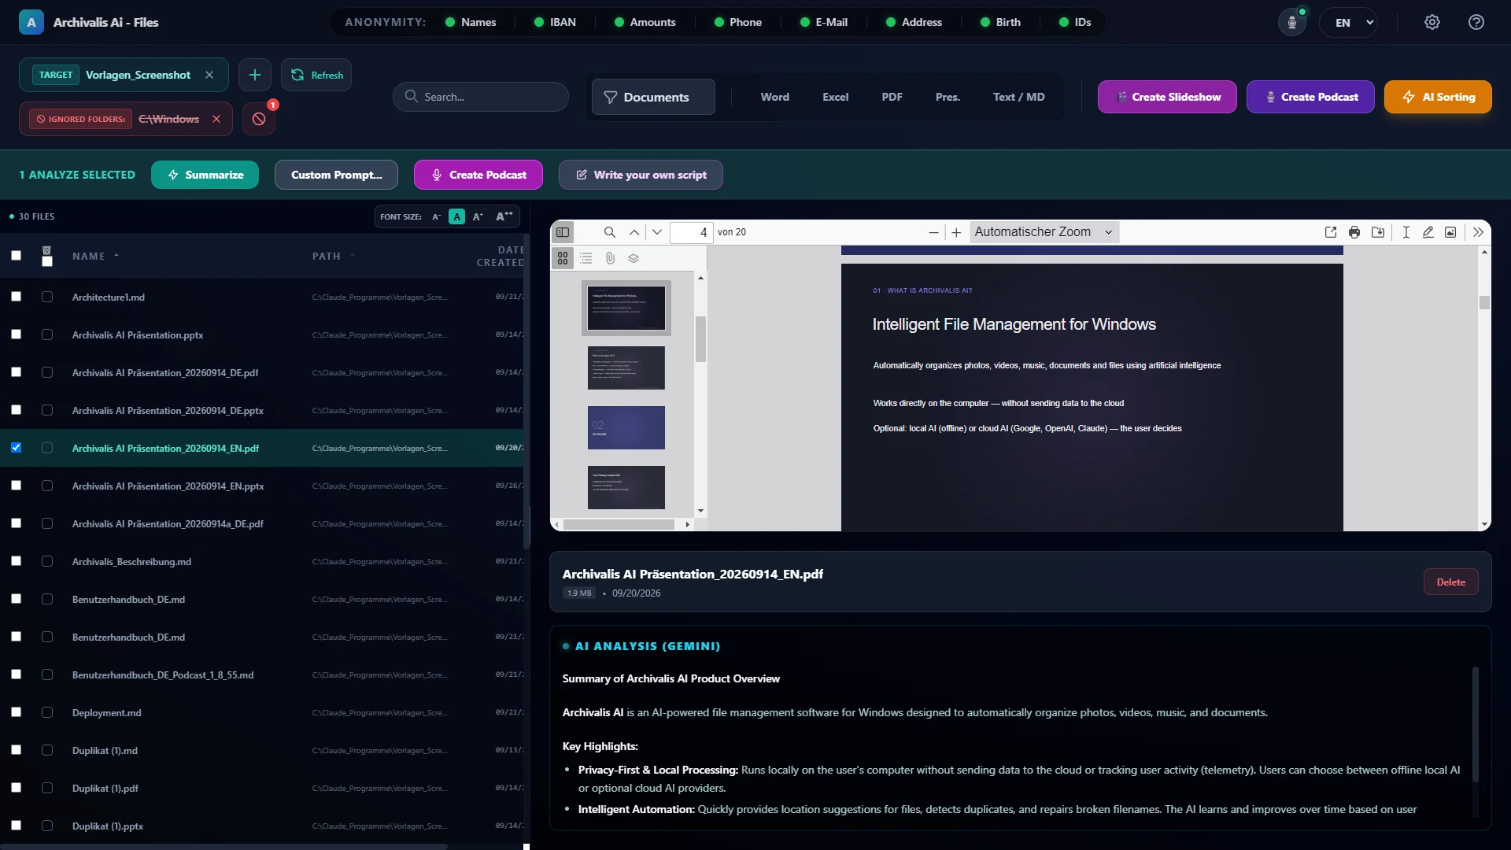
Task: Toggle IBAN anonymity option
Action: [555, 22]
